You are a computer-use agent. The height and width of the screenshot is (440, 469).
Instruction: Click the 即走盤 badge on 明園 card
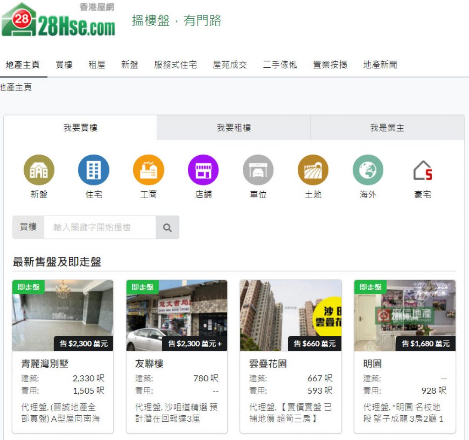(371, 287)
